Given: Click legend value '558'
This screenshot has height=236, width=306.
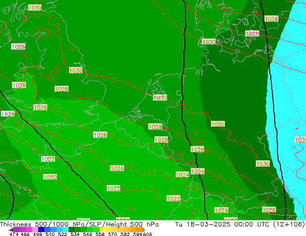Looking at the screenshot, I should click(100, 234).
